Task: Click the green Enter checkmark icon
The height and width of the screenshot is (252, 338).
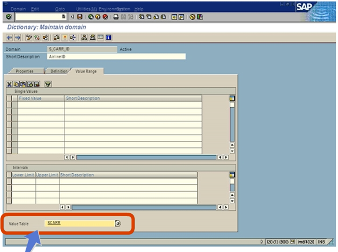Action: pyautogui.click(x=10, y=17)
